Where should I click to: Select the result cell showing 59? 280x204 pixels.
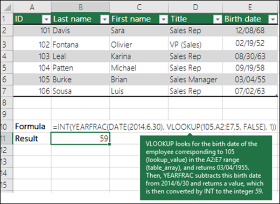80,139
